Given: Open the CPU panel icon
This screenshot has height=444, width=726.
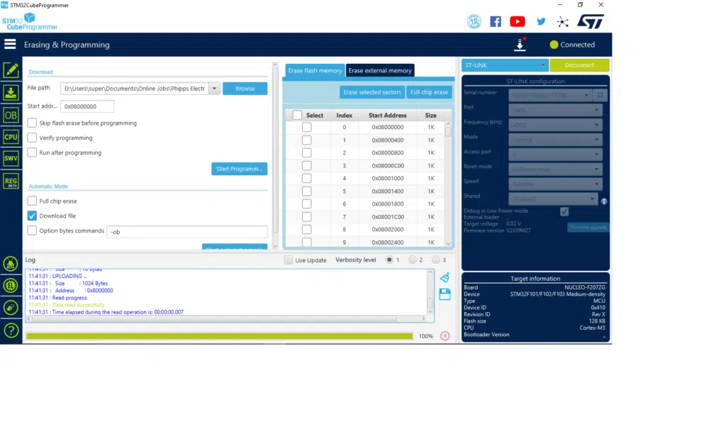Looking at the screenshot, I should [11, 137].
